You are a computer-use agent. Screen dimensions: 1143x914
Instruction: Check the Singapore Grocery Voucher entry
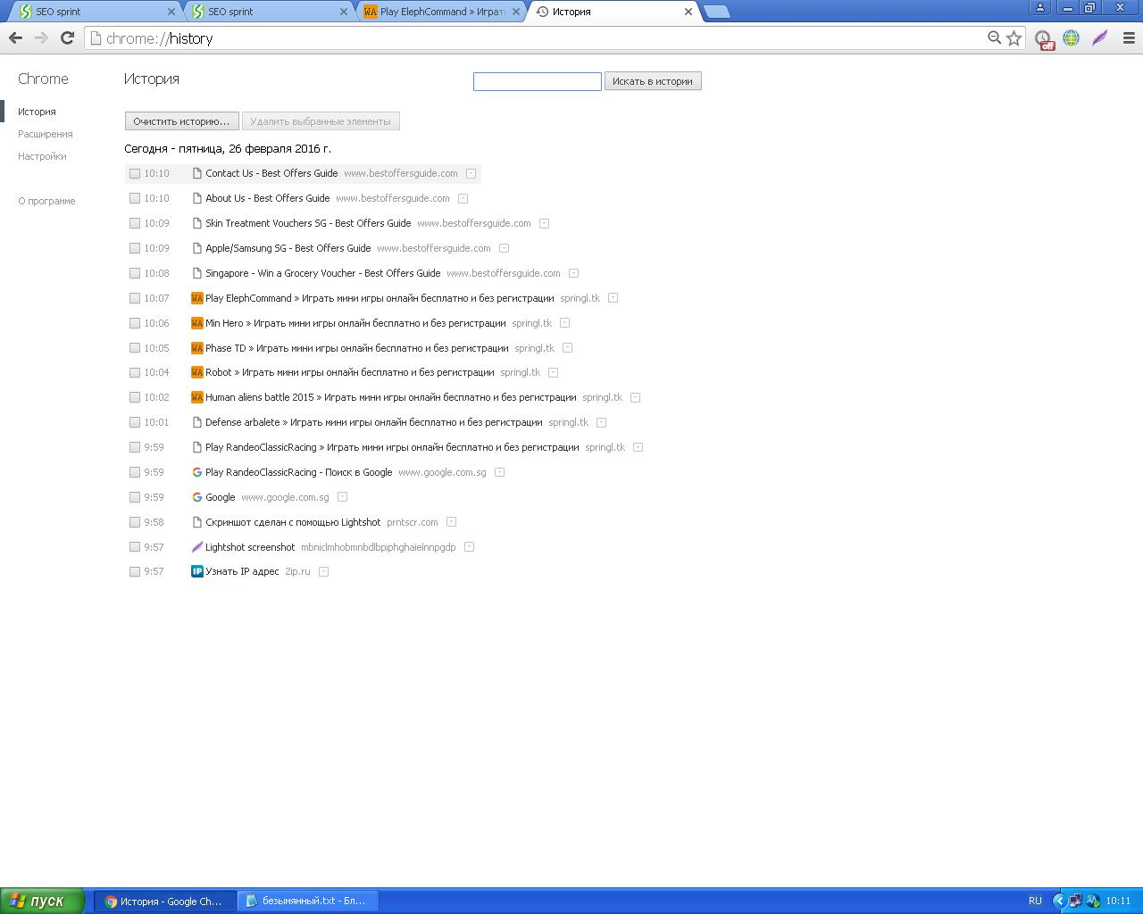(135, 273)
